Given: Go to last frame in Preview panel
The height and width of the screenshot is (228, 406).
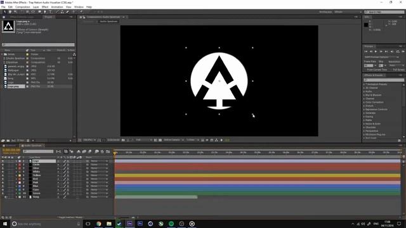Looking at the screenshot, I should (x=386, y=51).
